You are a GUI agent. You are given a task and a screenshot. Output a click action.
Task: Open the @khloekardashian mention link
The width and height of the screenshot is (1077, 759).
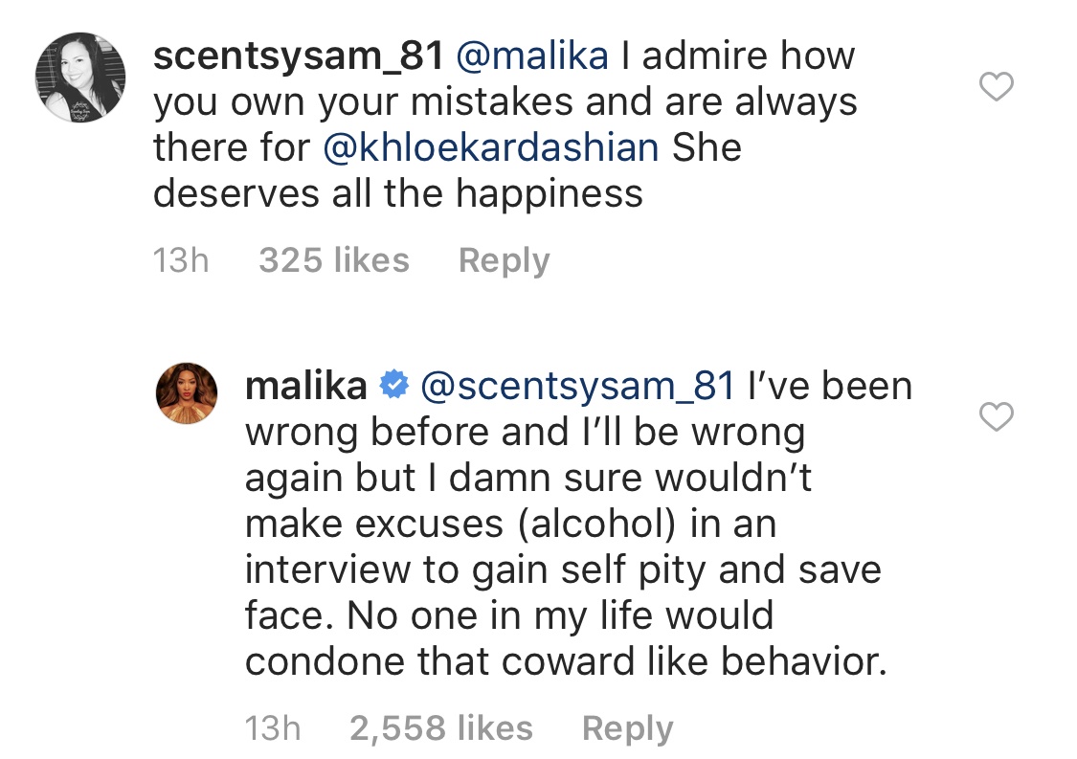click(x=491, y=147)
